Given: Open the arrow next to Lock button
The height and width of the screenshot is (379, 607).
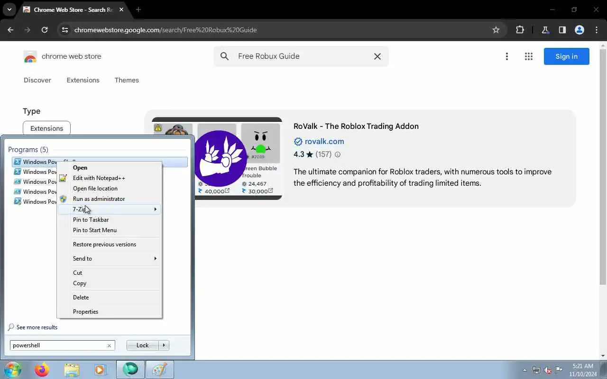Looking at the screenshot, I should click(164, 345).
